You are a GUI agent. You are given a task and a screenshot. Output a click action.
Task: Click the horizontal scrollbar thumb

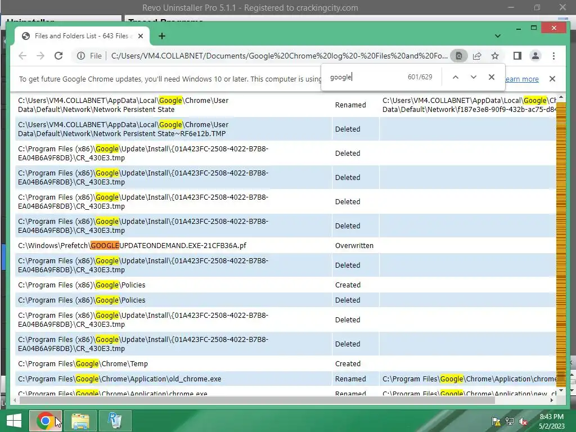tap(257, 400)
